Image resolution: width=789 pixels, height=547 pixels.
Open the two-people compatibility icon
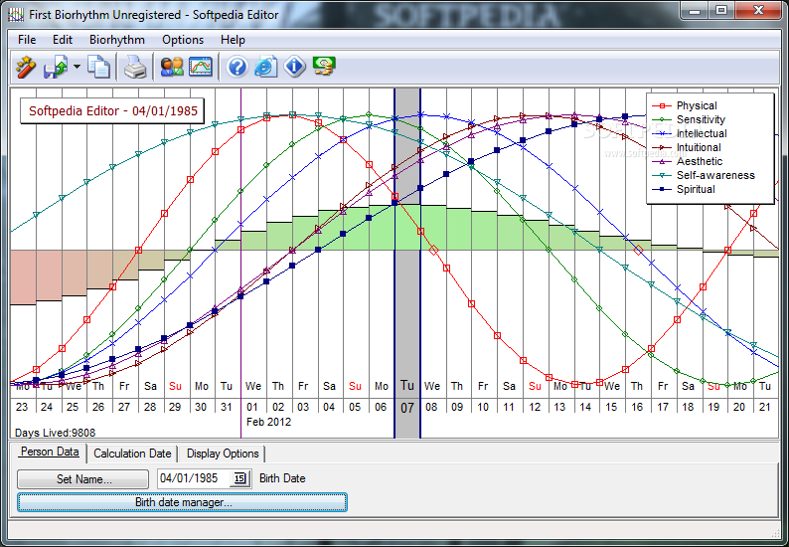pyautogui.click(x=172, y=67)
